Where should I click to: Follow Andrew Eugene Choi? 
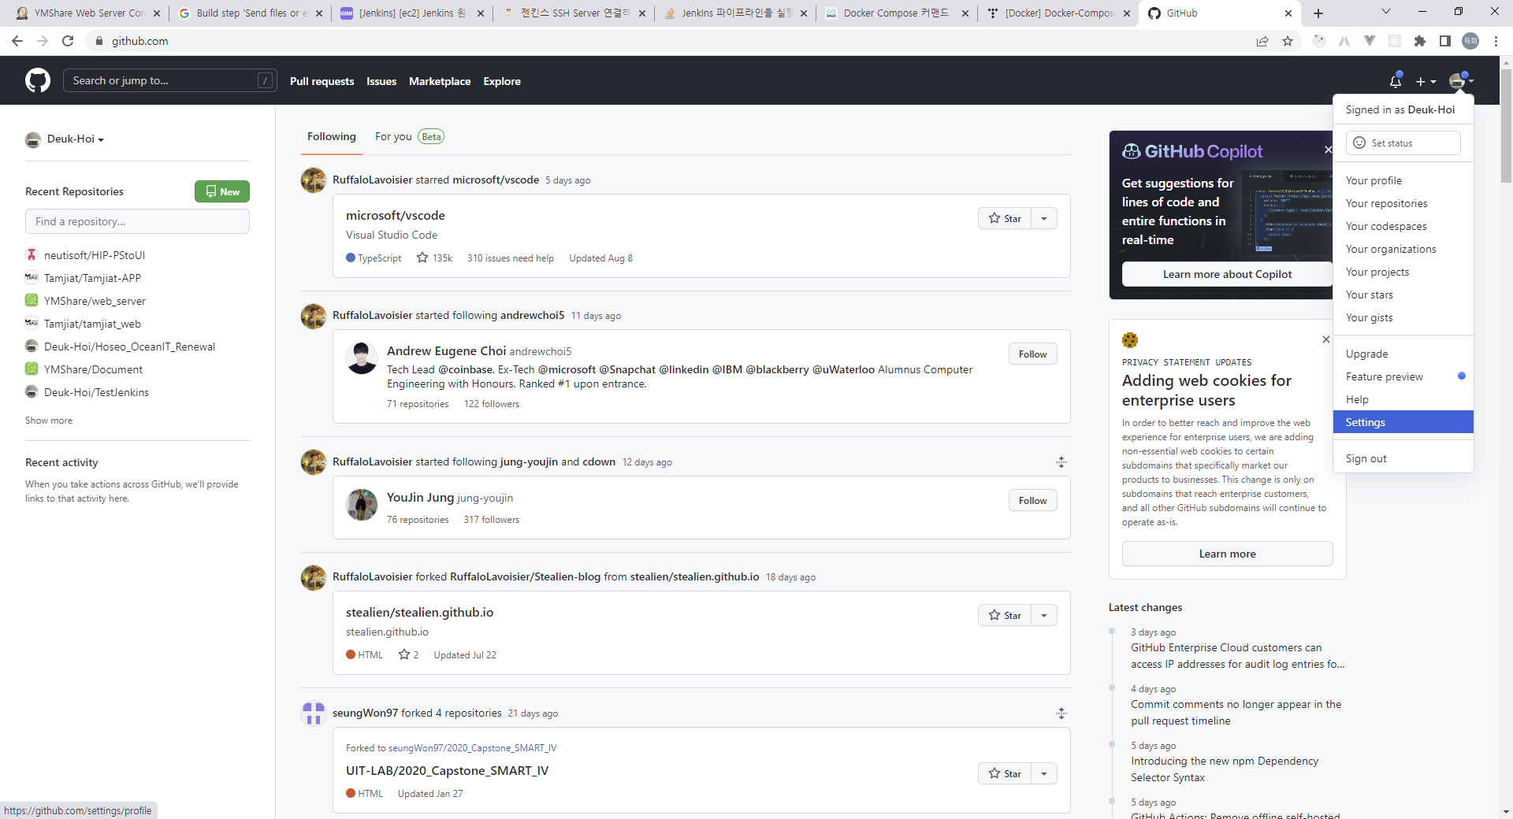click(x=1032, y=354)
